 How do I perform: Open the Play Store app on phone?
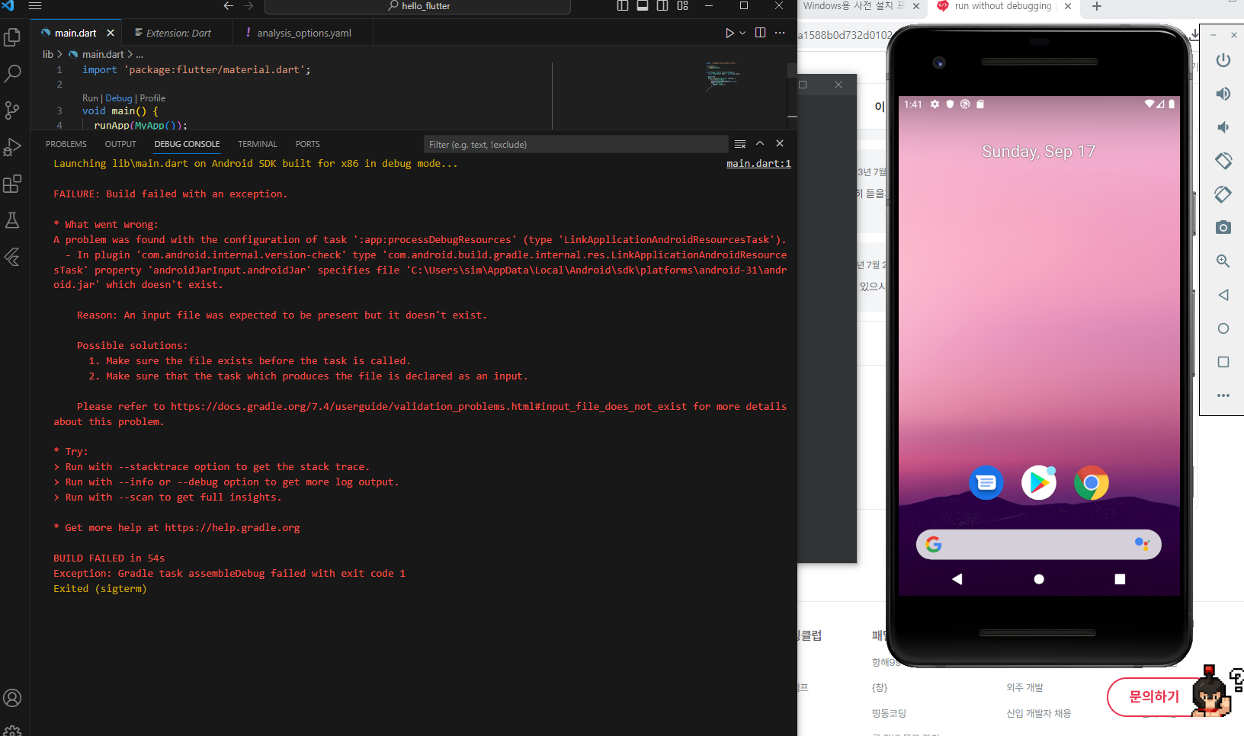[1039, 483]
